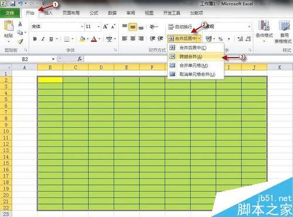
Task: Click the Cut scissors icon
Action: coord(20,24)
